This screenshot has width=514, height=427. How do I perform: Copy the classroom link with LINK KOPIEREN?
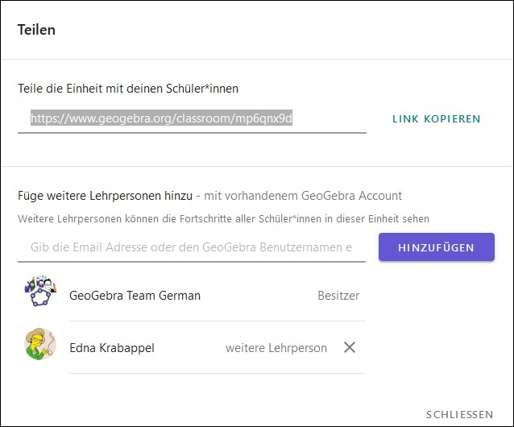tap(437, 118)
